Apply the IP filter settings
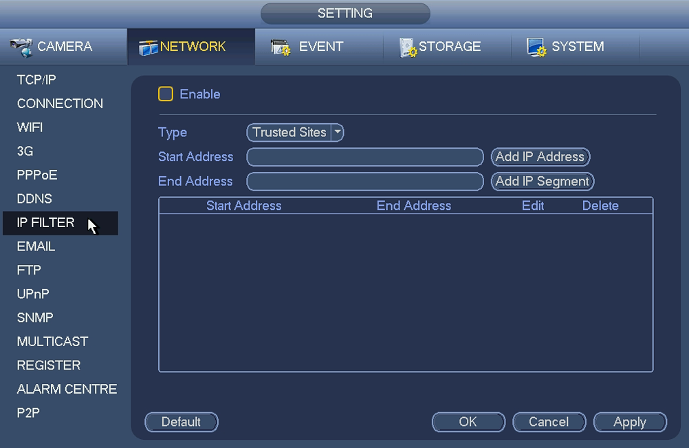This screenshot has height=448, width=689. pyautogui.click(x=629, y=422)
